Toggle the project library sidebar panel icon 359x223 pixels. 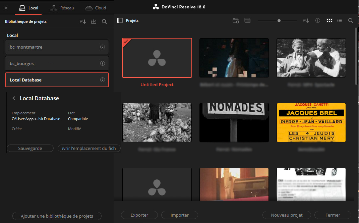(x=120, y=20)
